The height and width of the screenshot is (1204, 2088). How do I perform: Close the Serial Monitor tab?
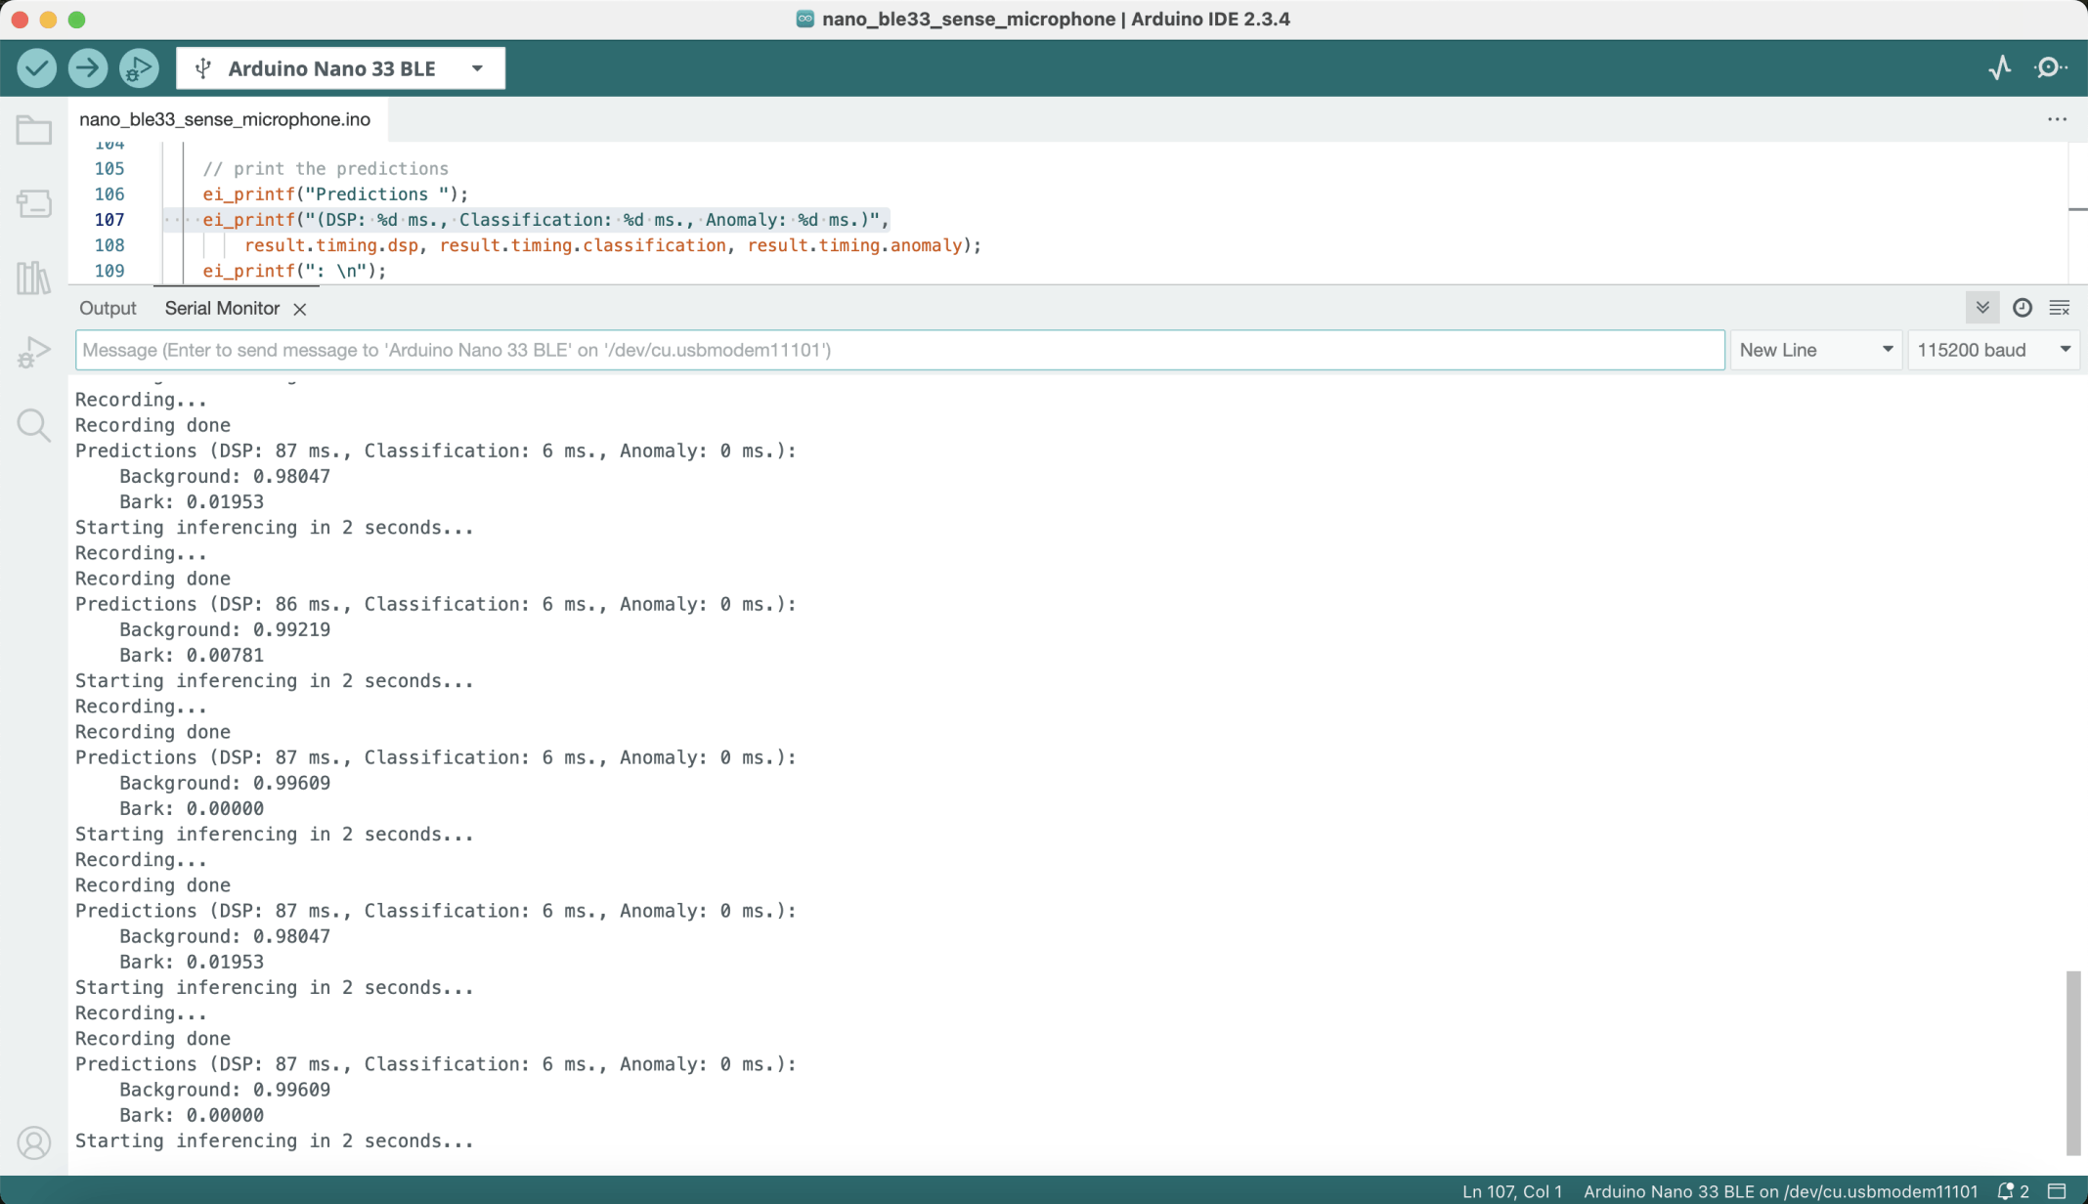300,309
